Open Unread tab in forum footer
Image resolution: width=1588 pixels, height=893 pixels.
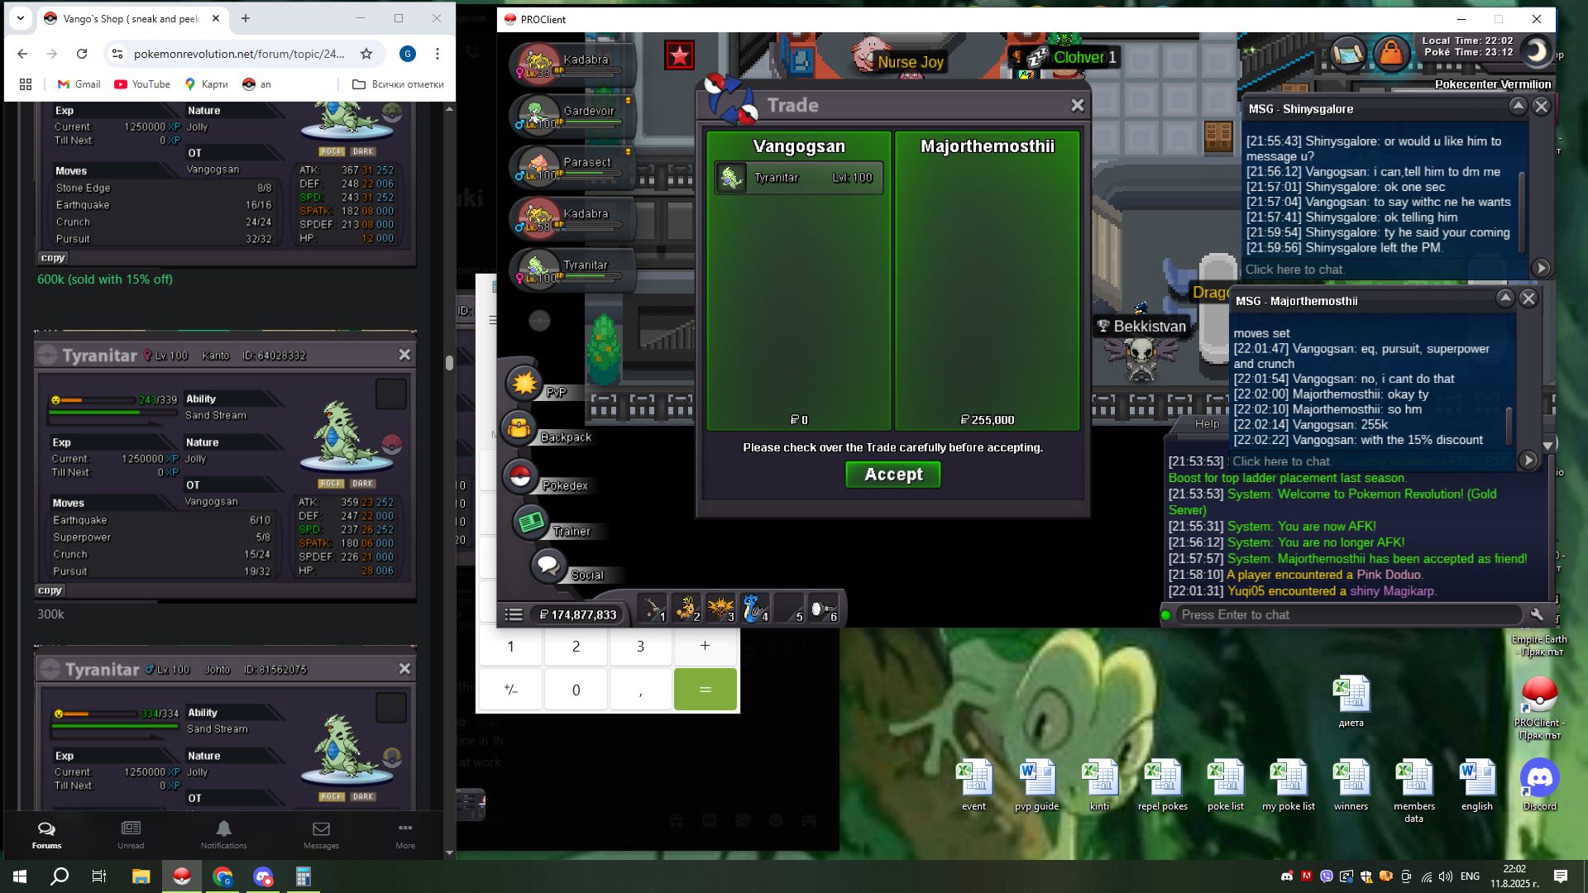(131, 835)
